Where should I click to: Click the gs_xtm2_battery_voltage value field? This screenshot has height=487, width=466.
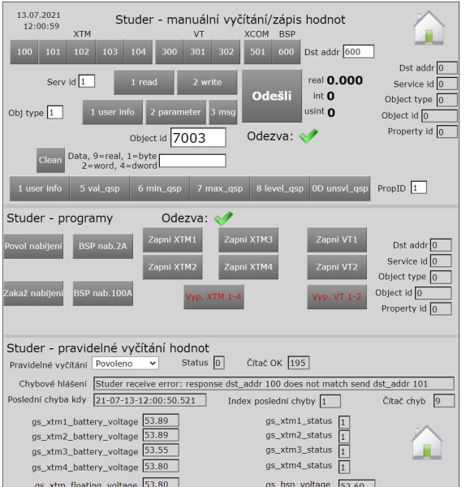161,435
